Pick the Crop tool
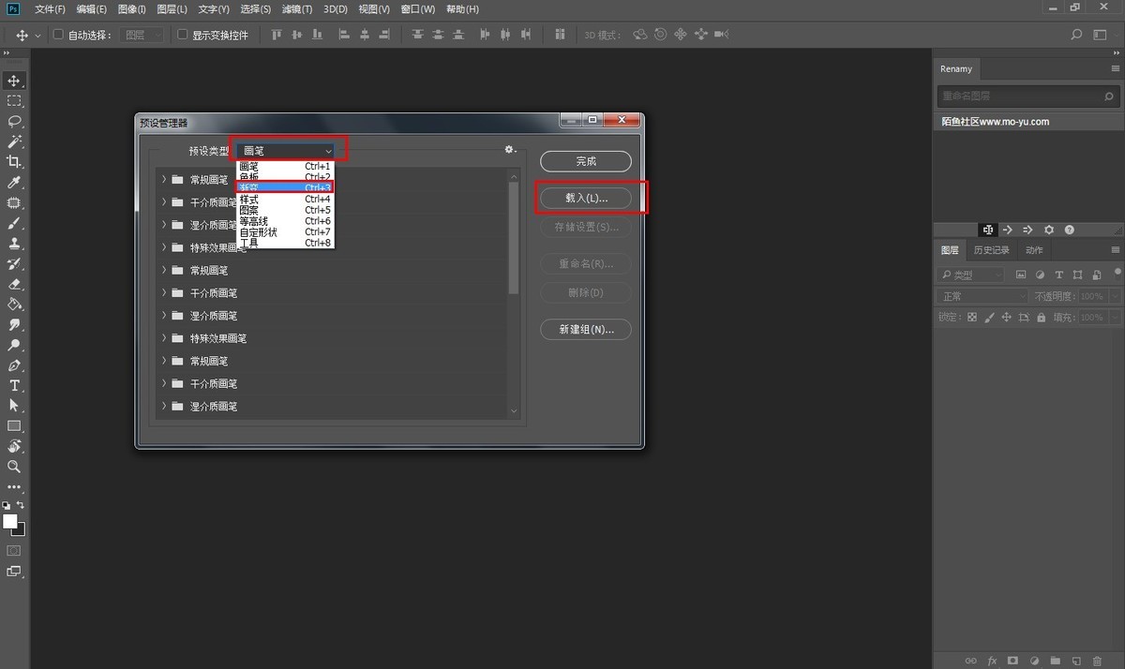The image size is (1125, 669). (x=15, y=162)
